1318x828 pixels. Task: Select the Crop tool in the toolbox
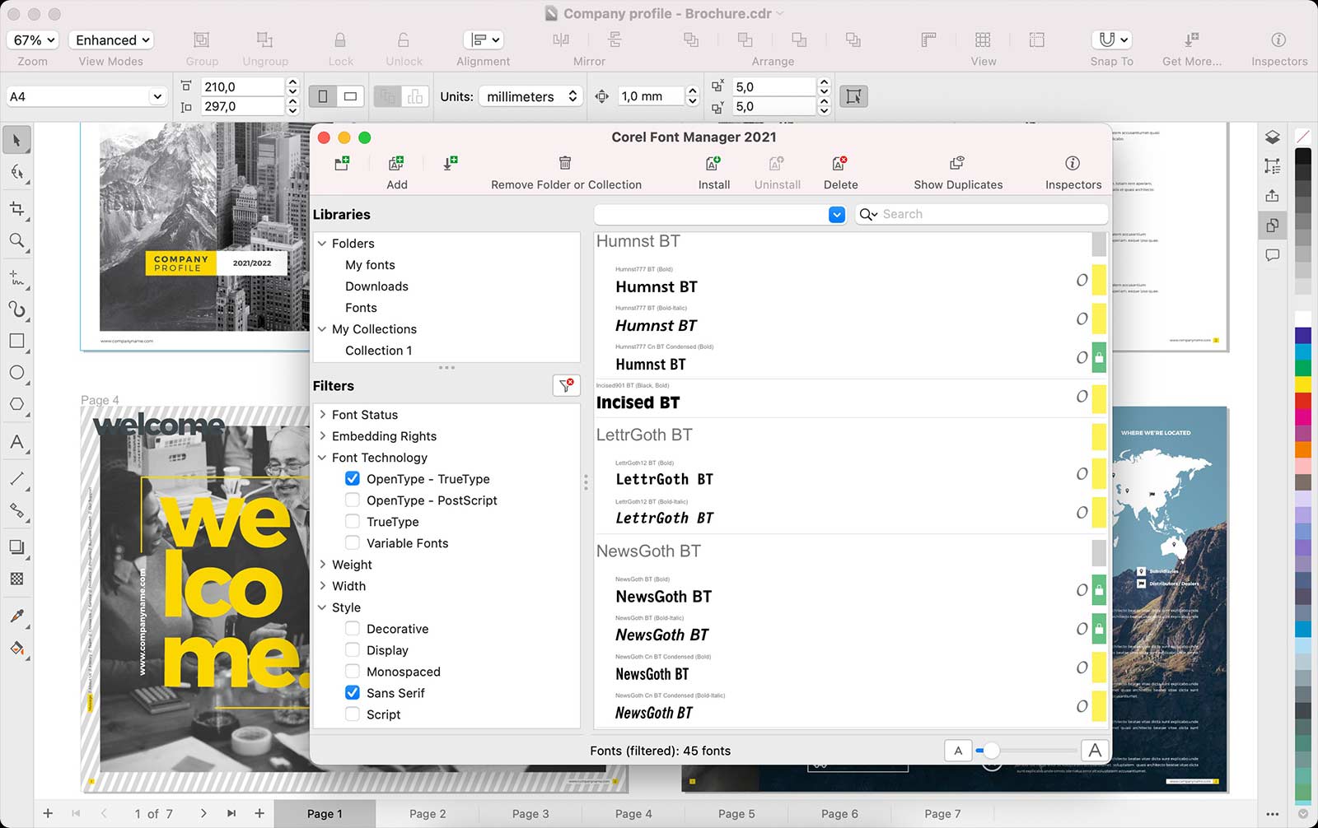point(16,208)
